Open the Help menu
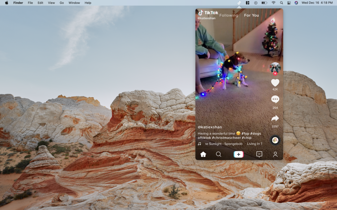This screenshot has width=337, height=210. 88,3
